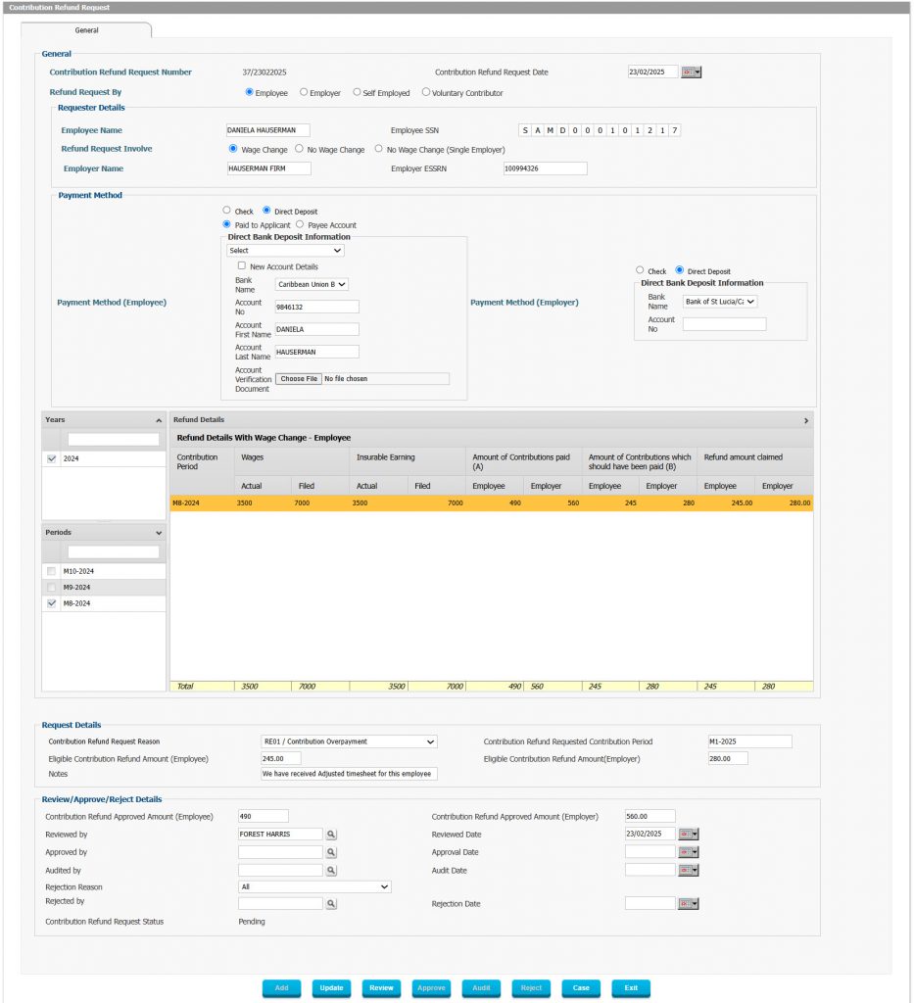The width and height of the screenshot is (914, 1003).
Task: Select the No Wage Change radio button
Action: tap(299, 149)
